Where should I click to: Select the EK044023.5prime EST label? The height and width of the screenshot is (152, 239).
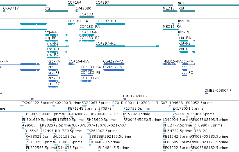(104, 142)
